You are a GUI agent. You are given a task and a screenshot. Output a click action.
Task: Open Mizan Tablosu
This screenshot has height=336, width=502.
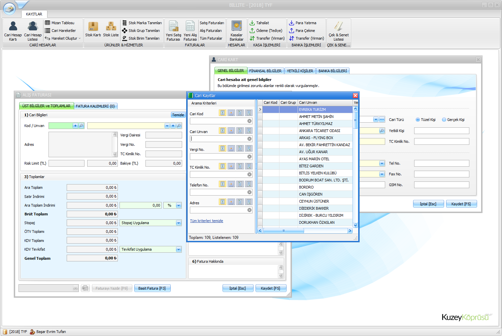60,23
